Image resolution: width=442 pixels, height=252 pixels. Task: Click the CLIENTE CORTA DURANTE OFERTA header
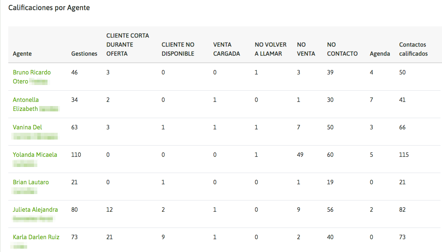tap(127, 45)
